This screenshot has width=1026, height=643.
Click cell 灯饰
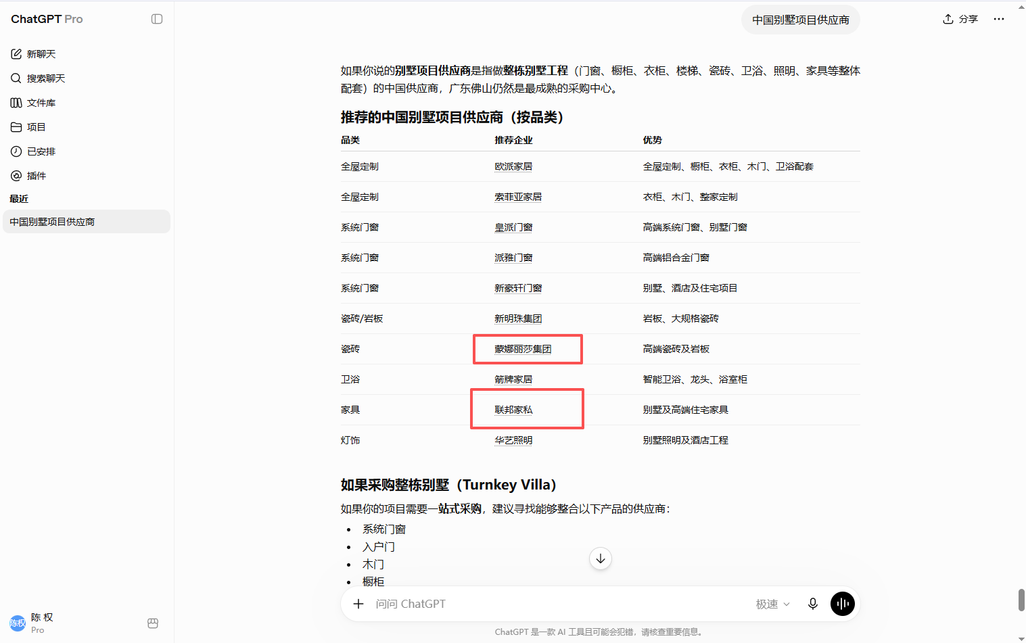[350, 440]
